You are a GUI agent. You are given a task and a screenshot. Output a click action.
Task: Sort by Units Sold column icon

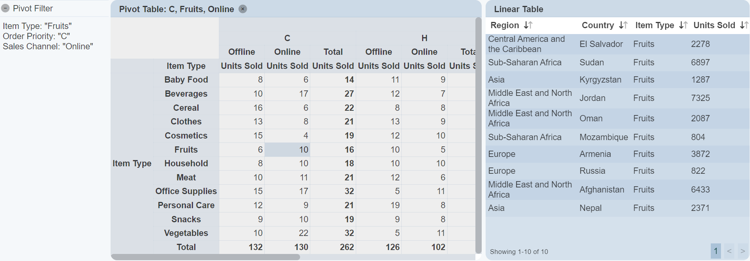[743, 25]
